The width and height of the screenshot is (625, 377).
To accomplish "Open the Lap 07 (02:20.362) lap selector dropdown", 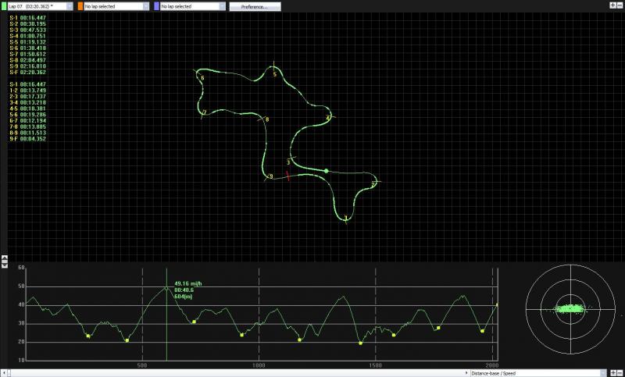I will (x=41, y=6).
